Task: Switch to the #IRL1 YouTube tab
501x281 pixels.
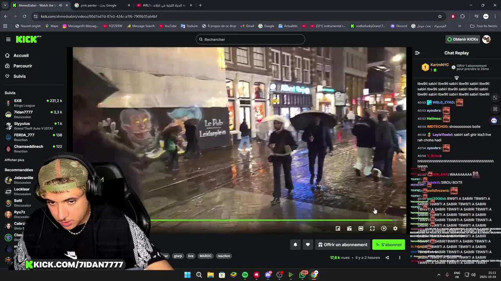Action: (164, 5)
